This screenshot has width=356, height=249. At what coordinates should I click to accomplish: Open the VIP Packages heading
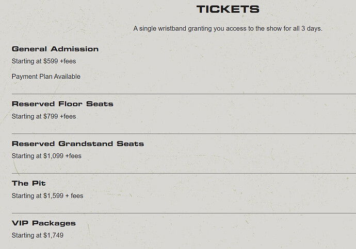point(43,223)
